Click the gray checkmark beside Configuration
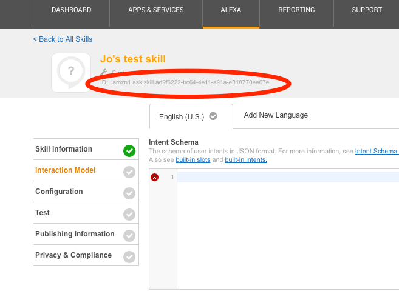Image resolution: width=399 pixels, height=300 pixels. pos(129,193)
